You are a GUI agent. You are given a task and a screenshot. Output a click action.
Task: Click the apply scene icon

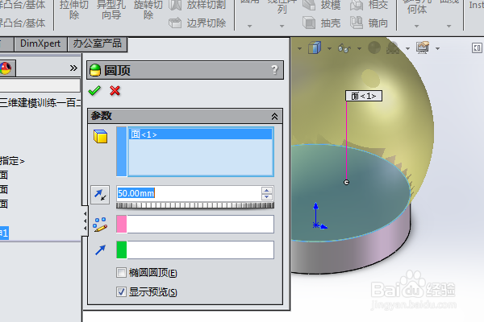click(x=393, y=48)
